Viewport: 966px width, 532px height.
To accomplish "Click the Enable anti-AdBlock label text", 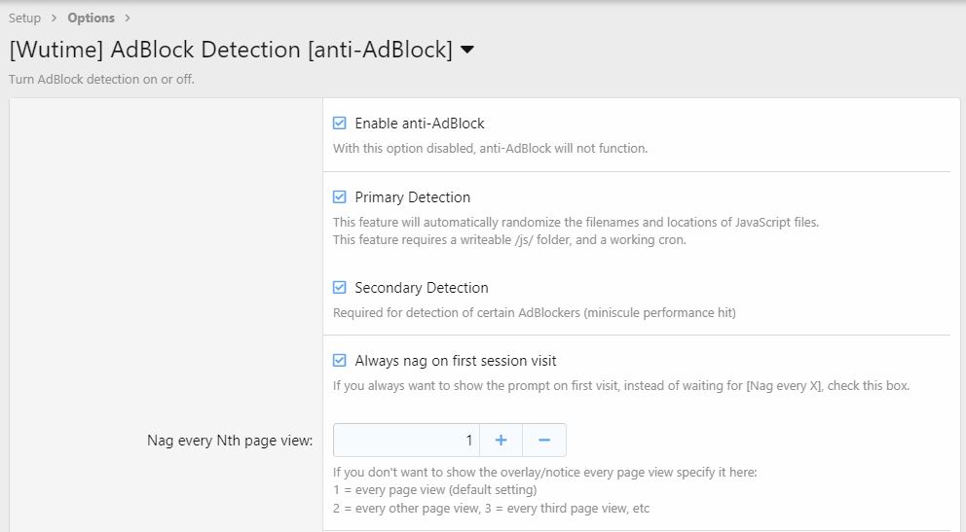I will tap(420, 123).
